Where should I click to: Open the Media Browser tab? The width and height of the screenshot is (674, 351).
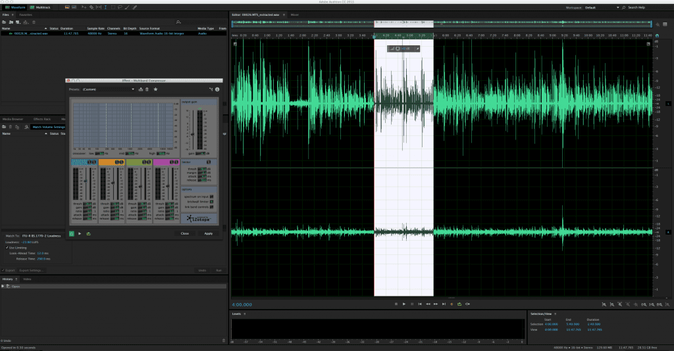click(x=13, y=119)
